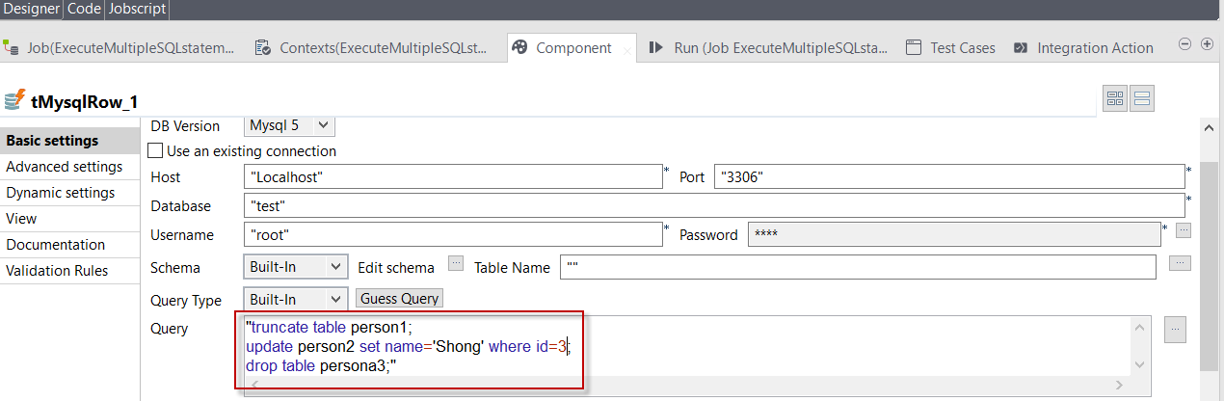
Task: Click the tMysqlRow_1 component title
Action: [86, 102]
